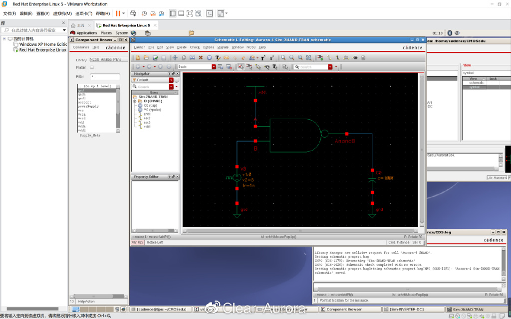Select the schematic view row in Library Manager

click(x=476, y=83)
